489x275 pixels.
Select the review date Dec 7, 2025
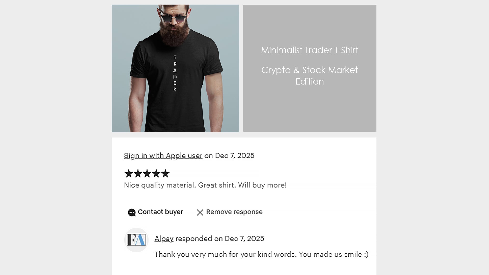[234, 156]
